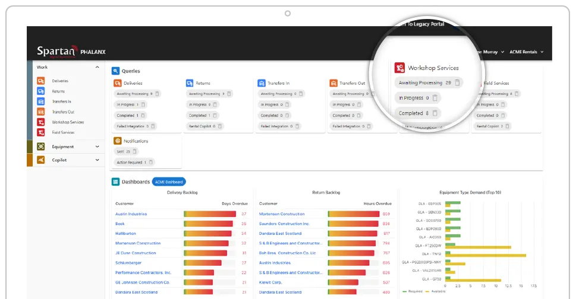Click the Queries search icon
The width and height of the screenshot is (576, 299).
point(116,71)
